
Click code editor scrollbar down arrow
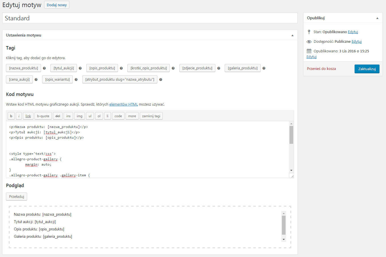coord(291,170)
